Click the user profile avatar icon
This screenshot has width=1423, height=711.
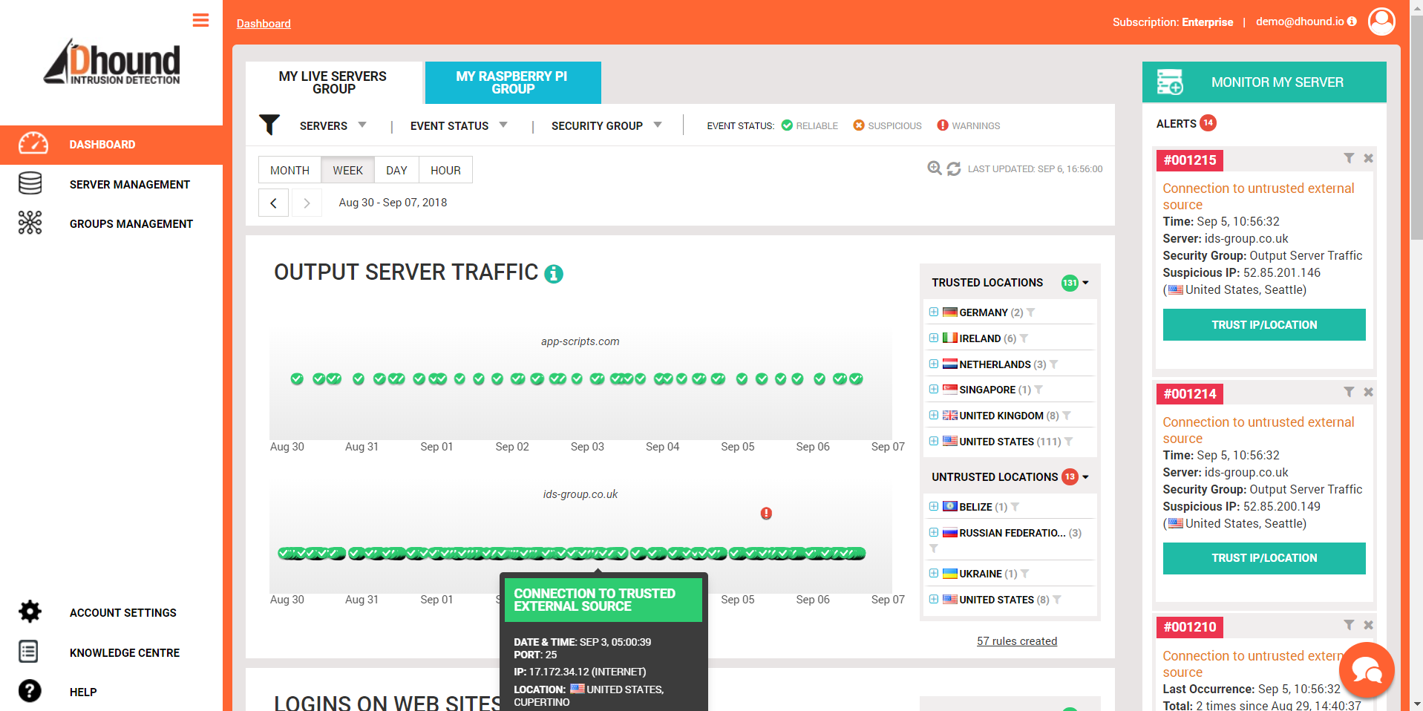pyautogui.click(x=1381, y=22)
